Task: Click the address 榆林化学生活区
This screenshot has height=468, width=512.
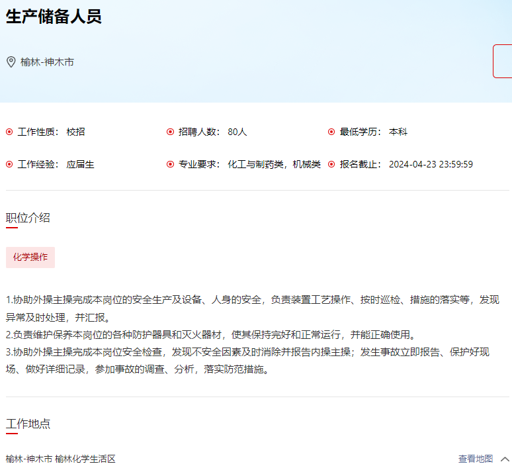Action: click(85, 459)
